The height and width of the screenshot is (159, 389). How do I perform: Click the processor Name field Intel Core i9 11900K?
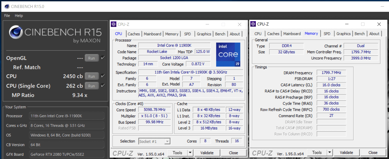point(174,45)
